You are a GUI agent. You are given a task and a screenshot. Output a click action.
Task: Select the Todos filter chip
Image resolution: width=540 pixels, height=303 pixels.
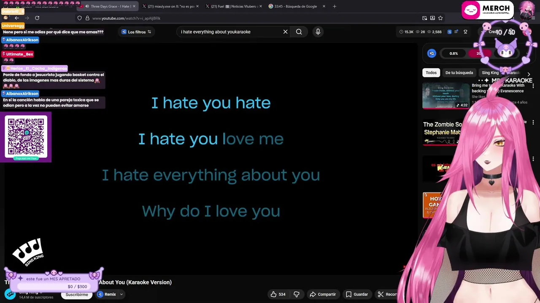click(431, 73)
